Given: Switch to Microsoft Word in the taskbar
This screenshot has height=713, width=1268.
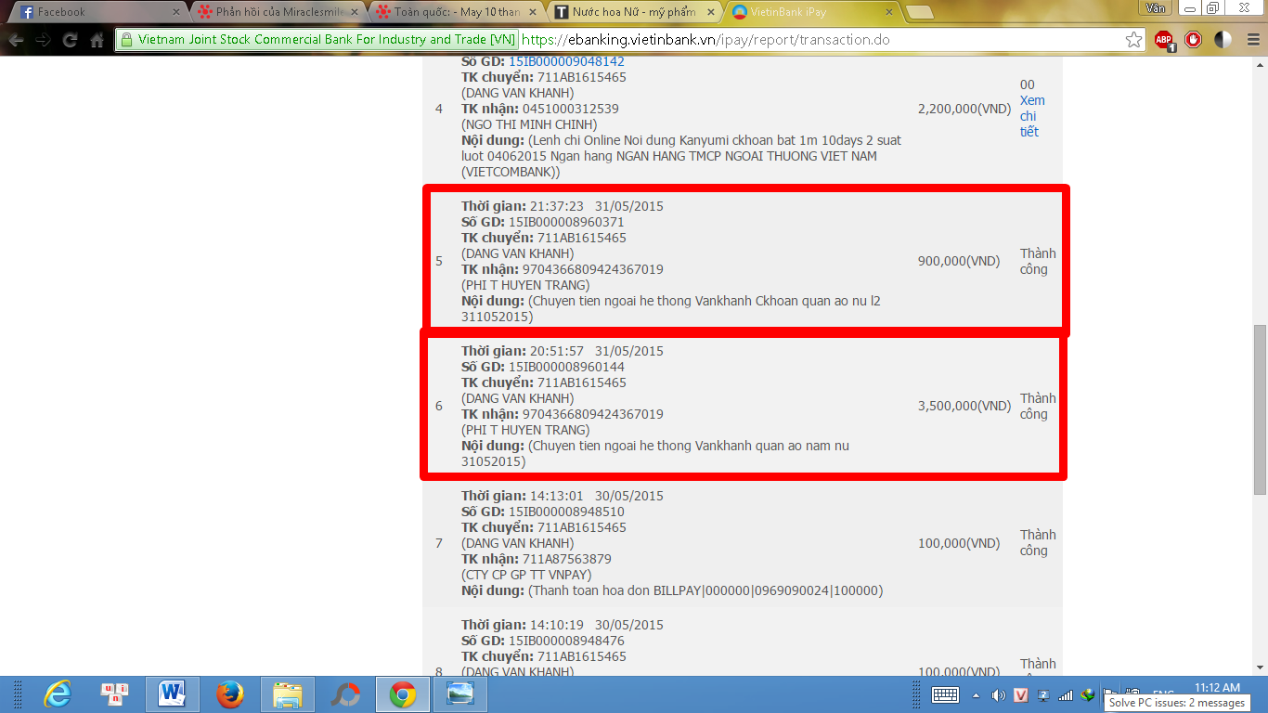Looking at the screenshot, I should pos(172,694).
